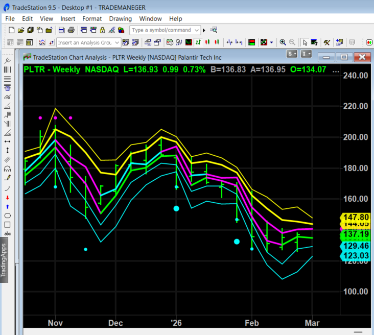Select the rectangle drawing tool
Image resolution: width=374 pixels, height=335 pixels.
[7, 225]
